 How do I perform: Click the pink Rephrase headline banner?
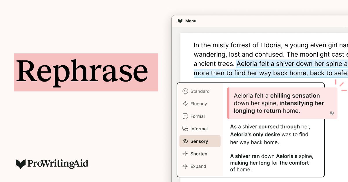86,72
